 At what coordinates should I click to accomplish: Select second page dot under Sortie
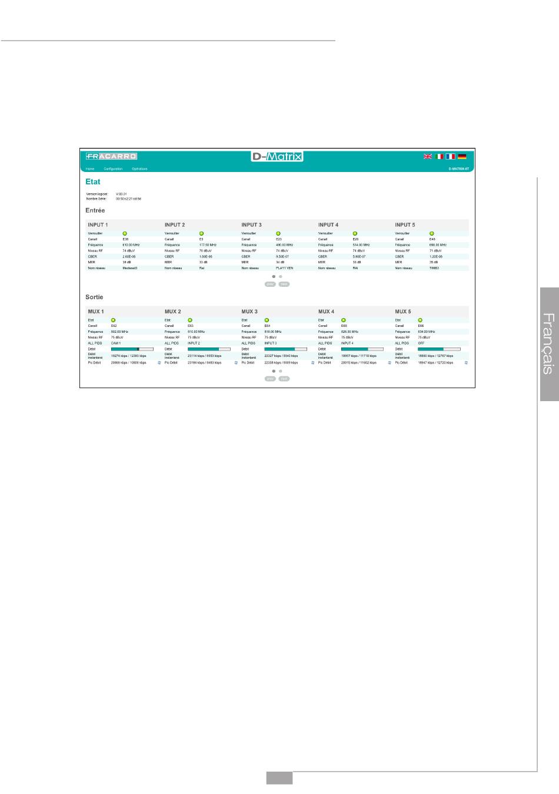point(281,371)
